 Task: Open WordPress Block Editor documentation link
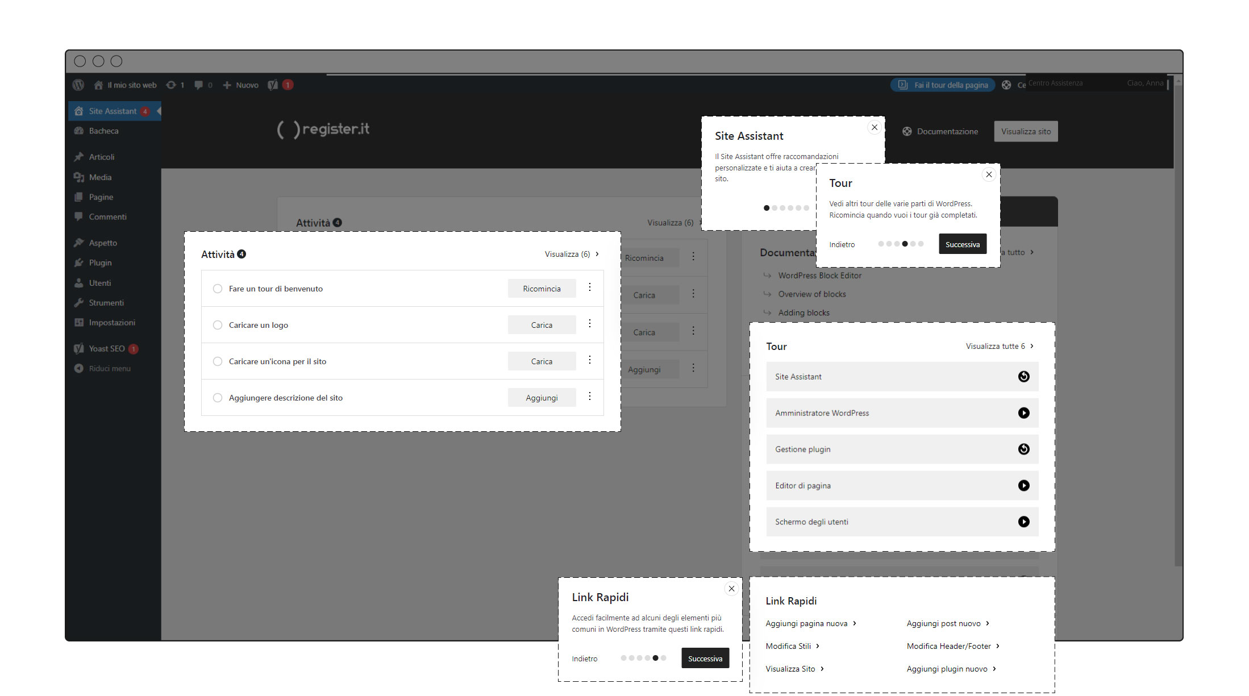819,276
